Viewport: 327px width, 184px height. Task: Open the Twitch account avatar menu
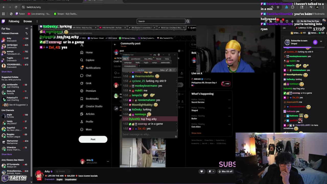(x=324, y=21)
